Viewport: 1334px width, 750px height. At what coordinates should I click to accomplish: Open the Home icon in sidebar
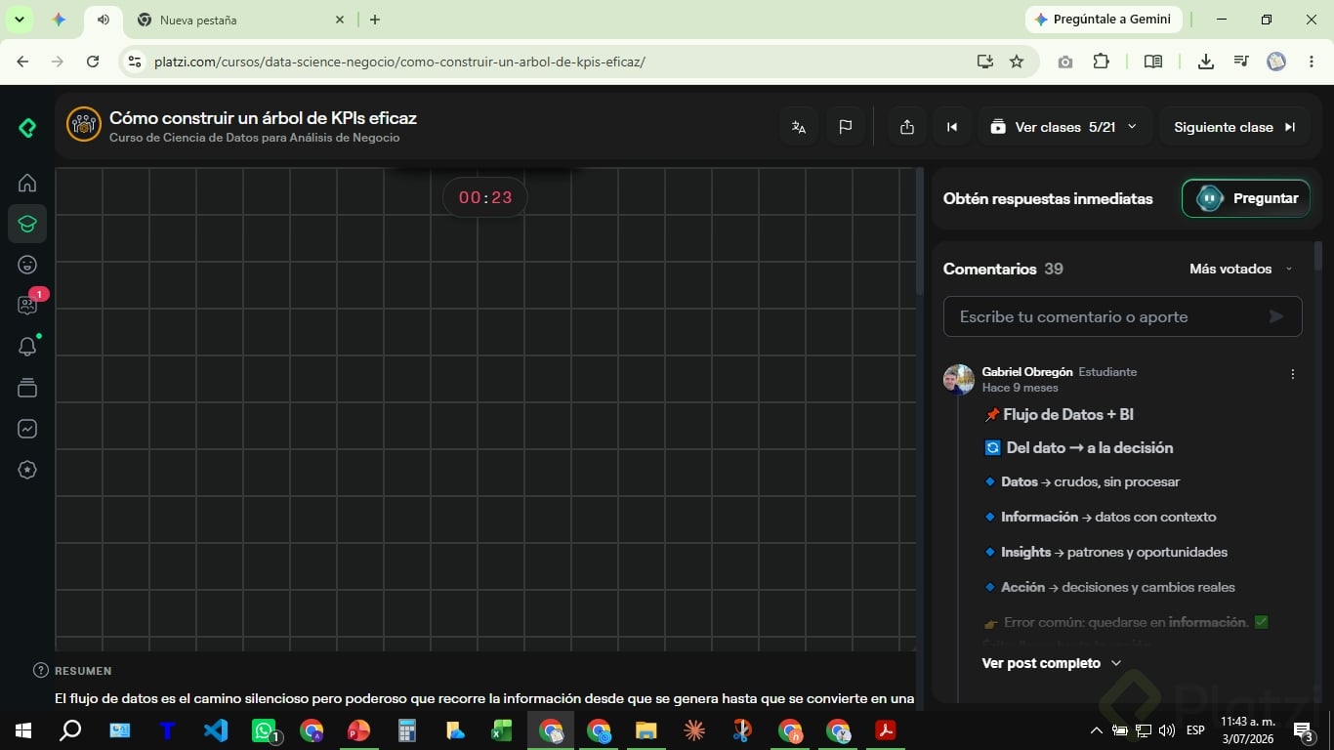click(27, 183)
